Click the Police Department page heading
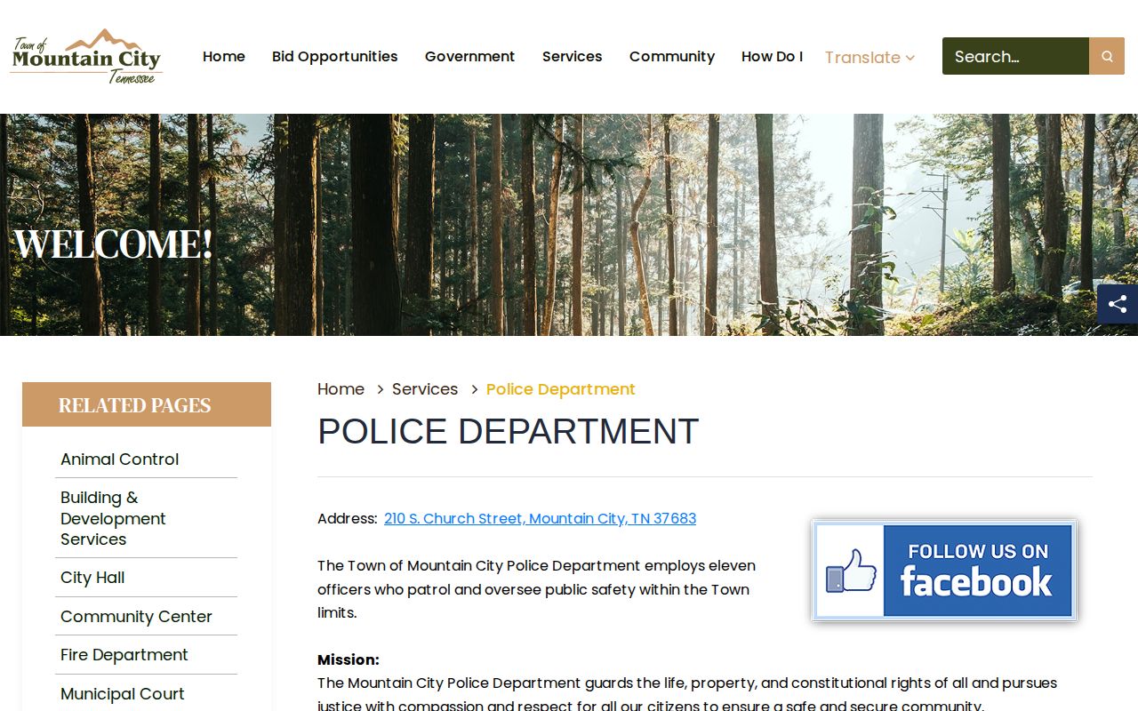The height and width of the screenshot is (711, 1138). point(509,432)
